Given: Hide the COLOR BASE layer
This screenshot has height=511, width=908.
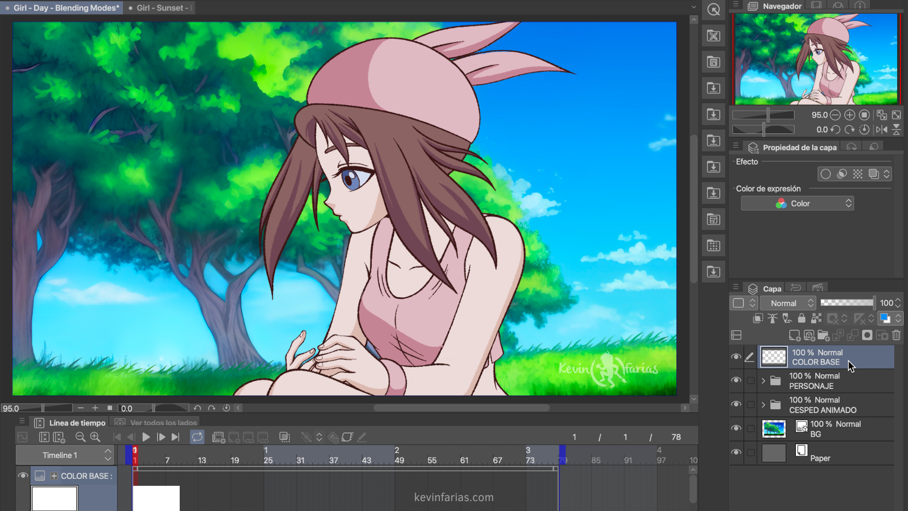Looking at the screenshot, I should click(736, 357).
